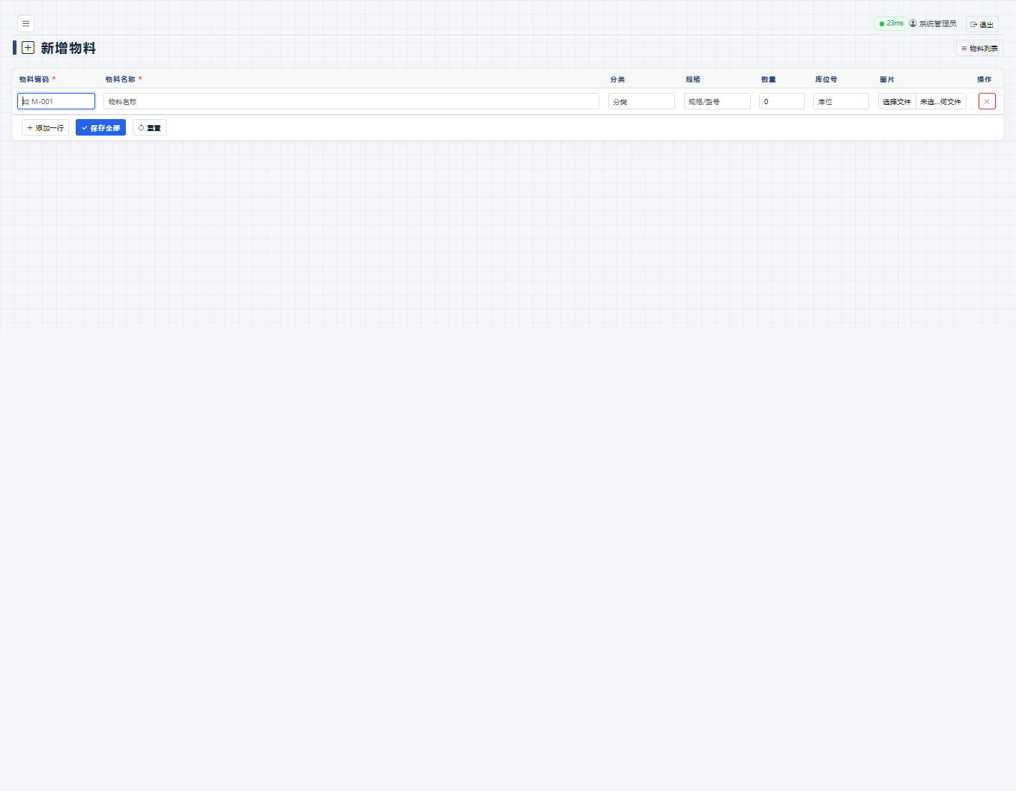Open the 物料列表 material list
Viewport: 1016px width, 791px height.
coord(979,48)
